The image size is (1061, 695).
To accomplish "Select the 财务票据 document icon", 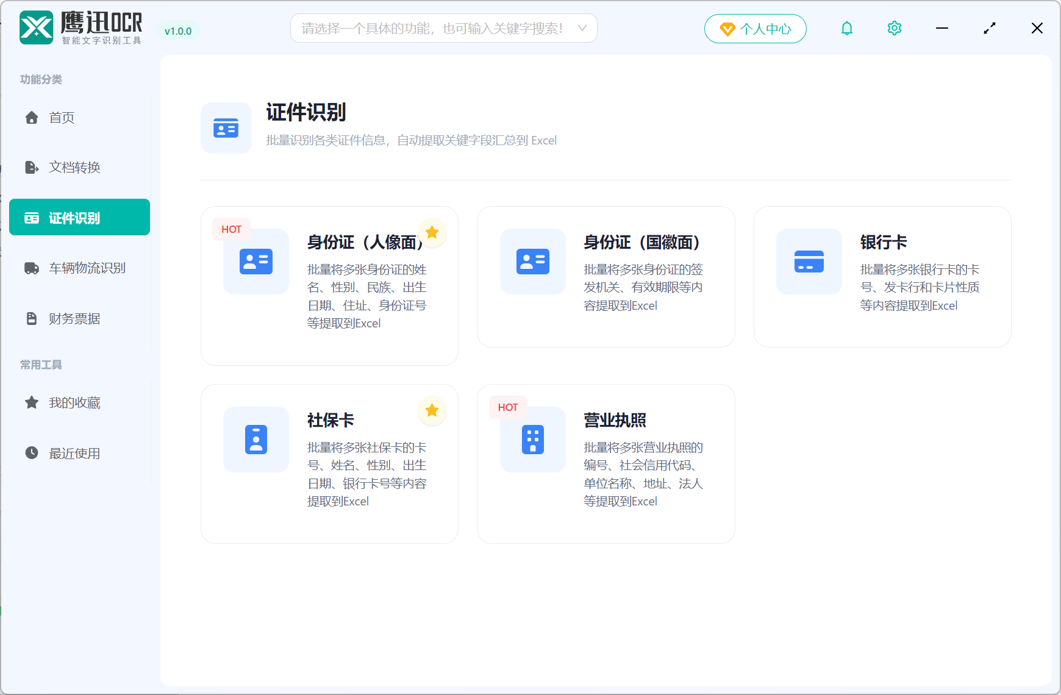I will (x=31, y=318).
